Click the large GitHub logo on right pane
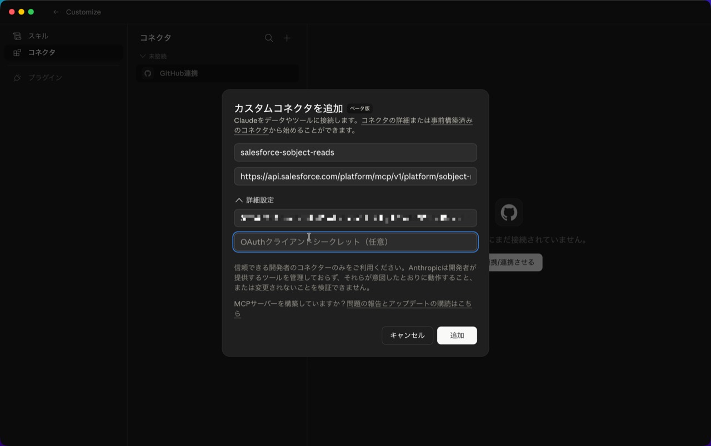Image resolution: width=711 pixels, height=446 pixels. coord(509,212)
